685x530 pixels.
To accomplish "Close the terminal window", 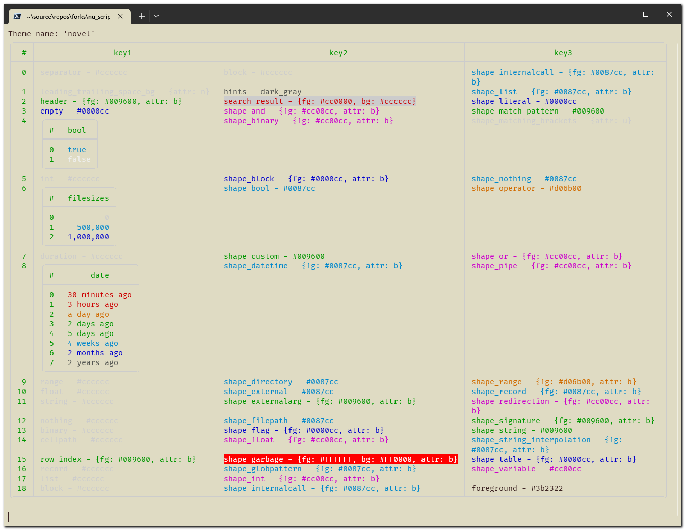I will point(669,14).
